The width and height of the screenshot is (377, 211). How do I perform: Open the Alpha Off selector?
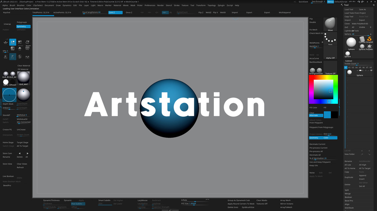[x=330, y=52]
